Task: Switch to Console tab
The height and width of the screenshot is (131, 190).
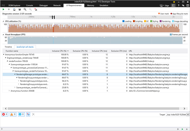Action: click(x=29, y=5)
